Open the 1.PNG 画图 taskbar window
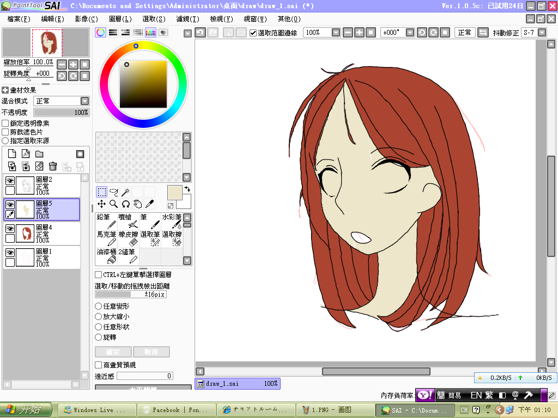 point(335,410)
